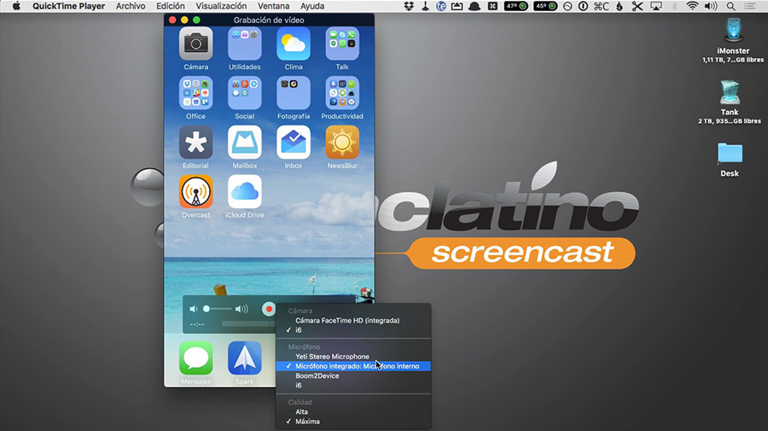This screenshot has width=768, height=431.
Task: Start recording with the red record button
Action: pos(269,309)
